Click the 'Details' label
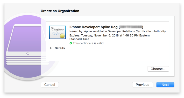This screenshot has height=98, width=184. [x=60, y=48]
